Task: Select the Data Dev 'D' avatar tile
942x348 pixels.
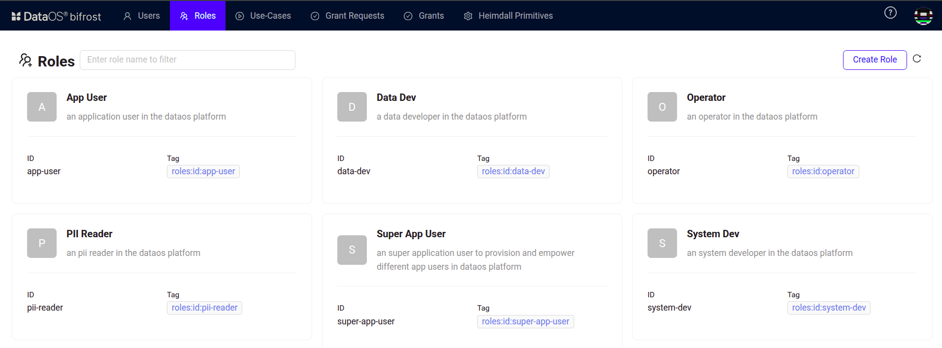Action: (x=352, y=107)
